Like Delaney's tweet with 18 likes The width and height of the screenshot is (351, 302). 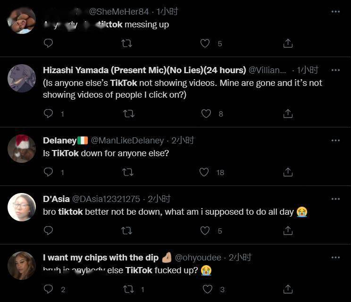204,172
